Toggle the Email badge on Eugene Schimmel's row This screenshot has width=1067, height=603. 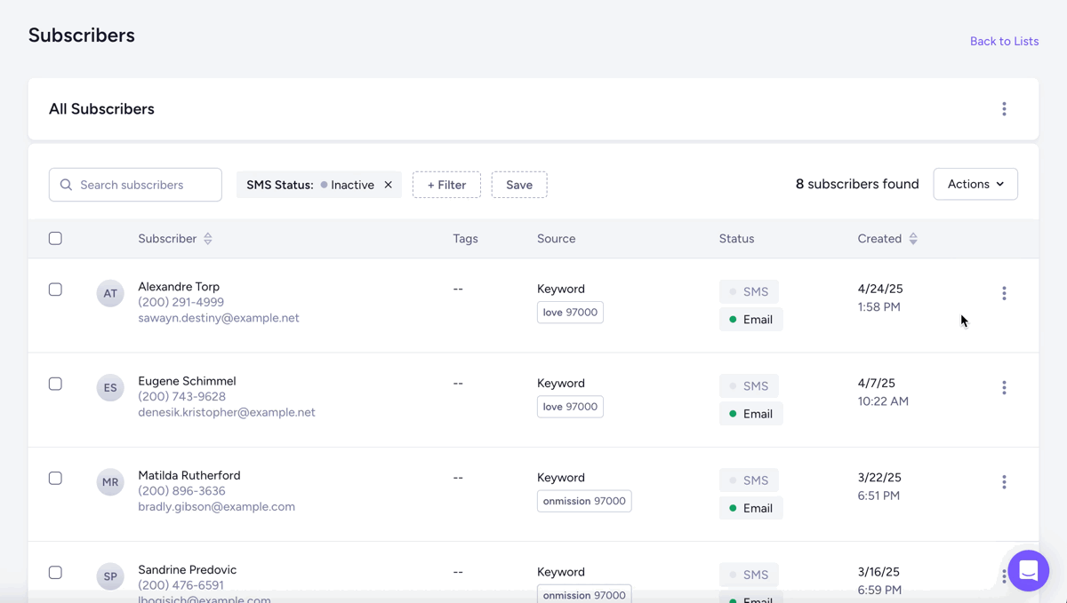point(751,413)
